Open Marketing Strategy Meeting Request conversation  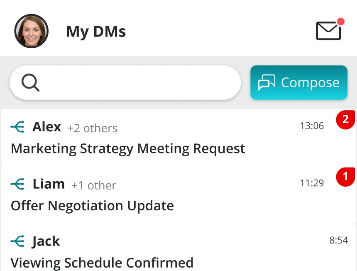click(x=128, y=148)
